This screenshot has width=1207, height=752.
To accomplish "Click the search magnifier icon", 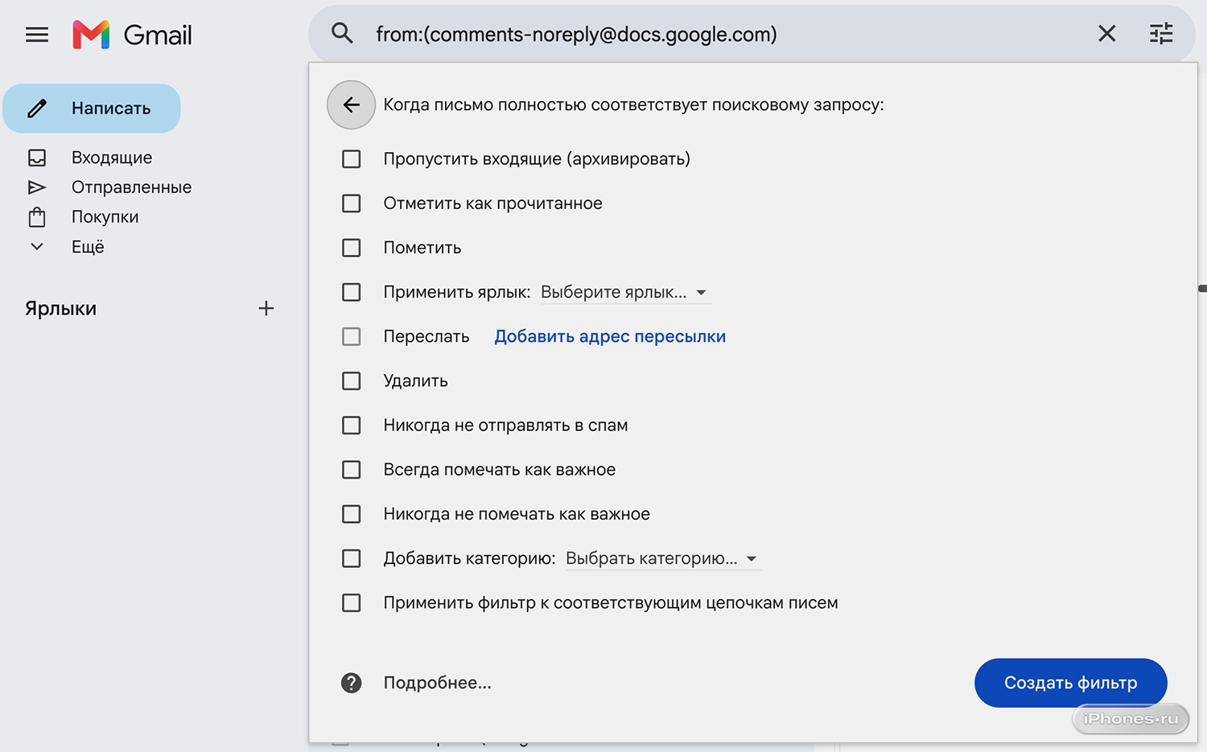I will pos(342,34).
